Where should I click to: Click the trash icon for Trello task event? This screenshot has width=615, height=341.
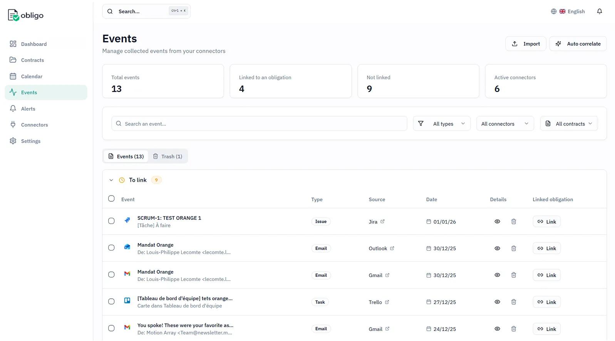tap(513, 302)
